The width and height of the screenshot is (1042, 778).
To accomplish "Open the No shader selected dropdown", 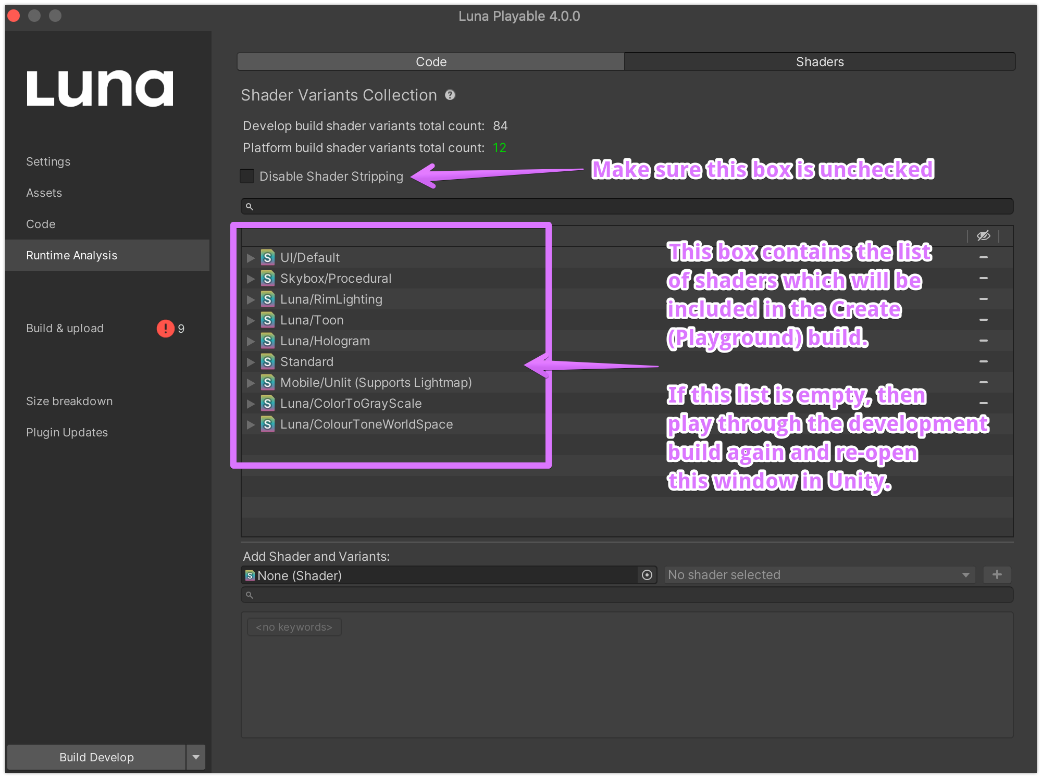I will point(820,575).
